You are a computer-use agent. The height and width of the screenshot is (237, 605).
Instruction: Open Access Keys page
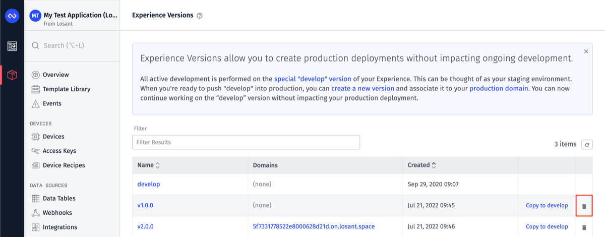coord(59,151)
